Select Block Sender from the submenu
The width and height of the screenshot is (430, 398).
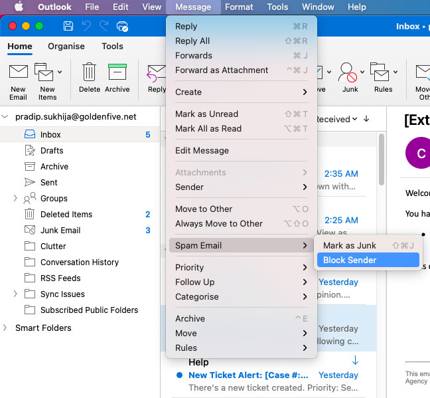tap(350, 260)
